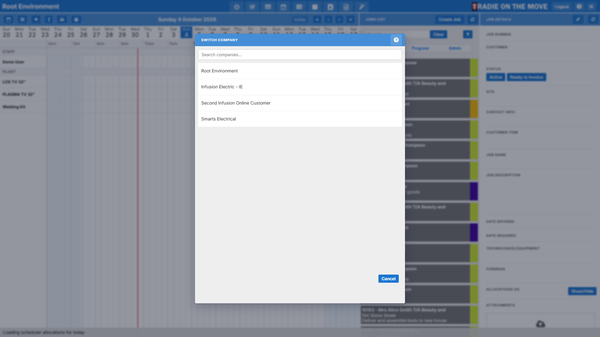Screen dimensions: 600x337
Task: Click Clear button in Jobs List search
Action: (x=438, y=34)
